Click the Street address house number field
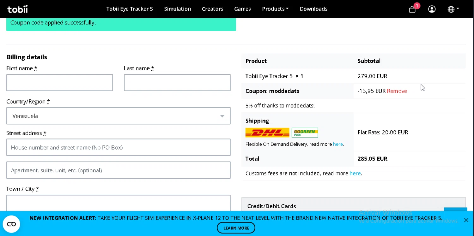Viewport: 474px width, 236px height. 118,147
